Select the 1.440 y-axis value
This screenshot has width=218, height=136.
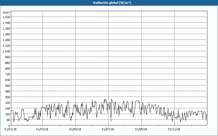6,23
